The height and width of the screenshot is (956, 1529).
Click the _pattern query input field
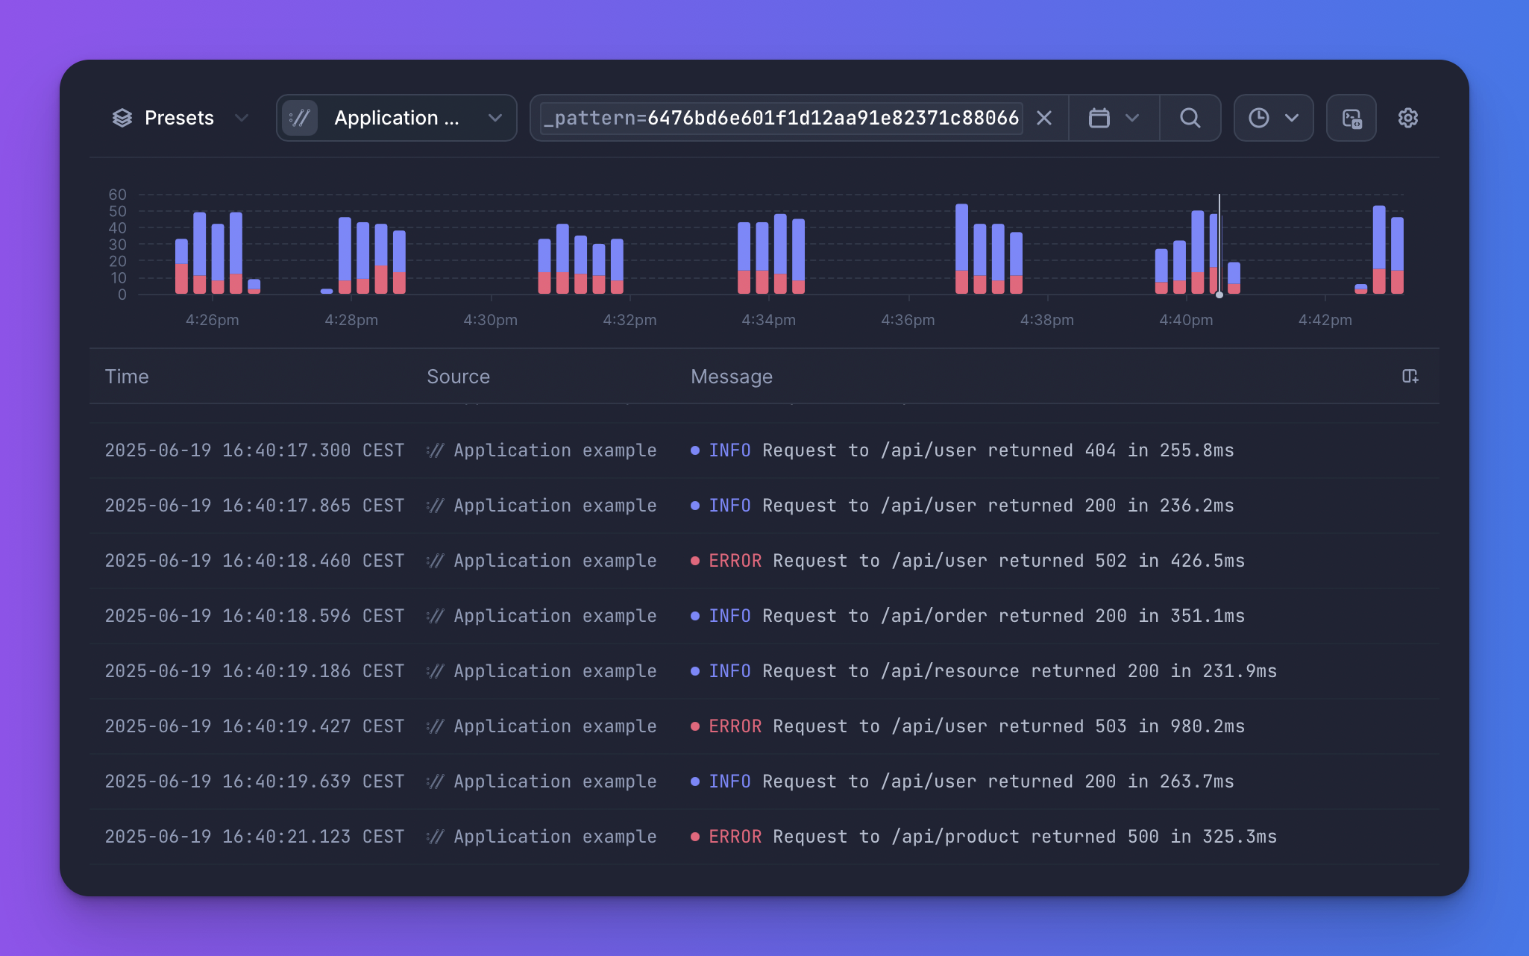pos(779,118)
